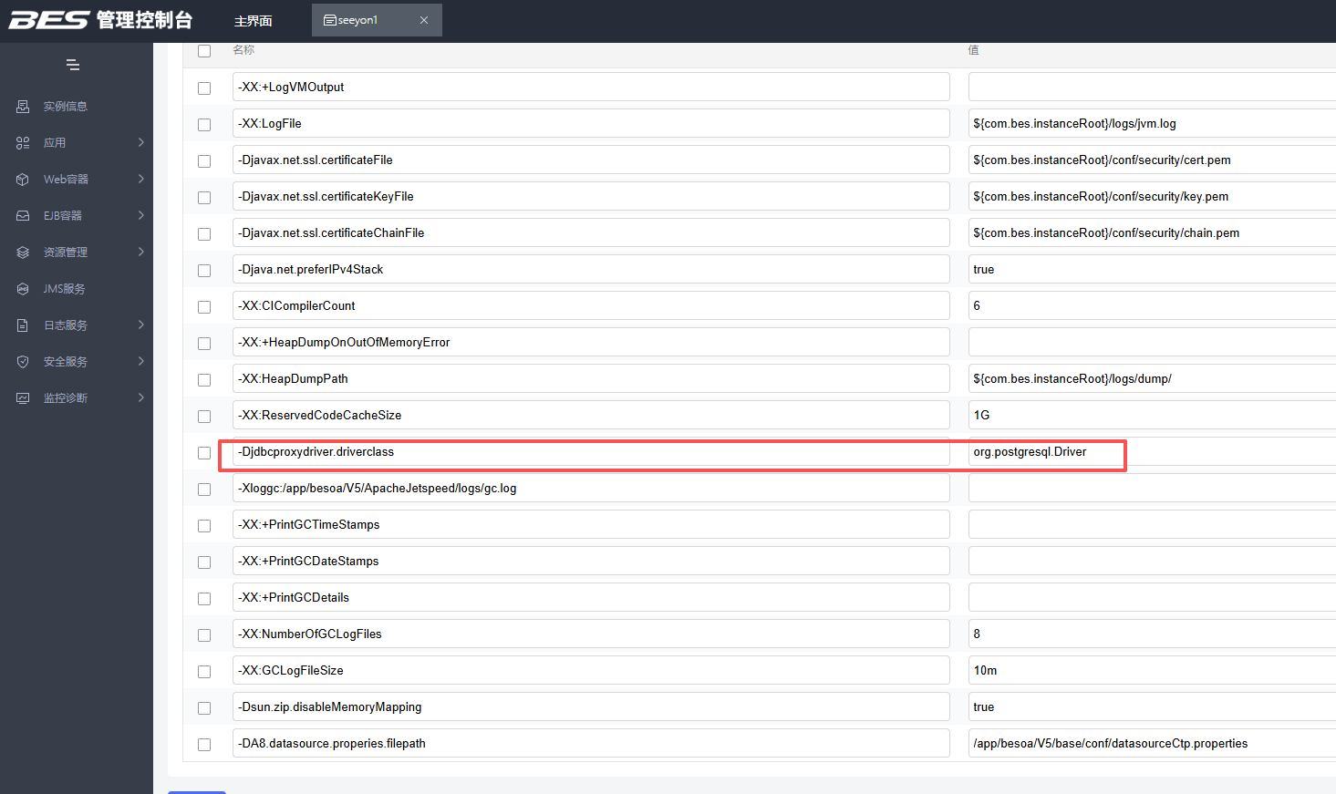
Task: Edit the -XX:ReservedCodeCacheSize name field
Action: tap(591, 415)
